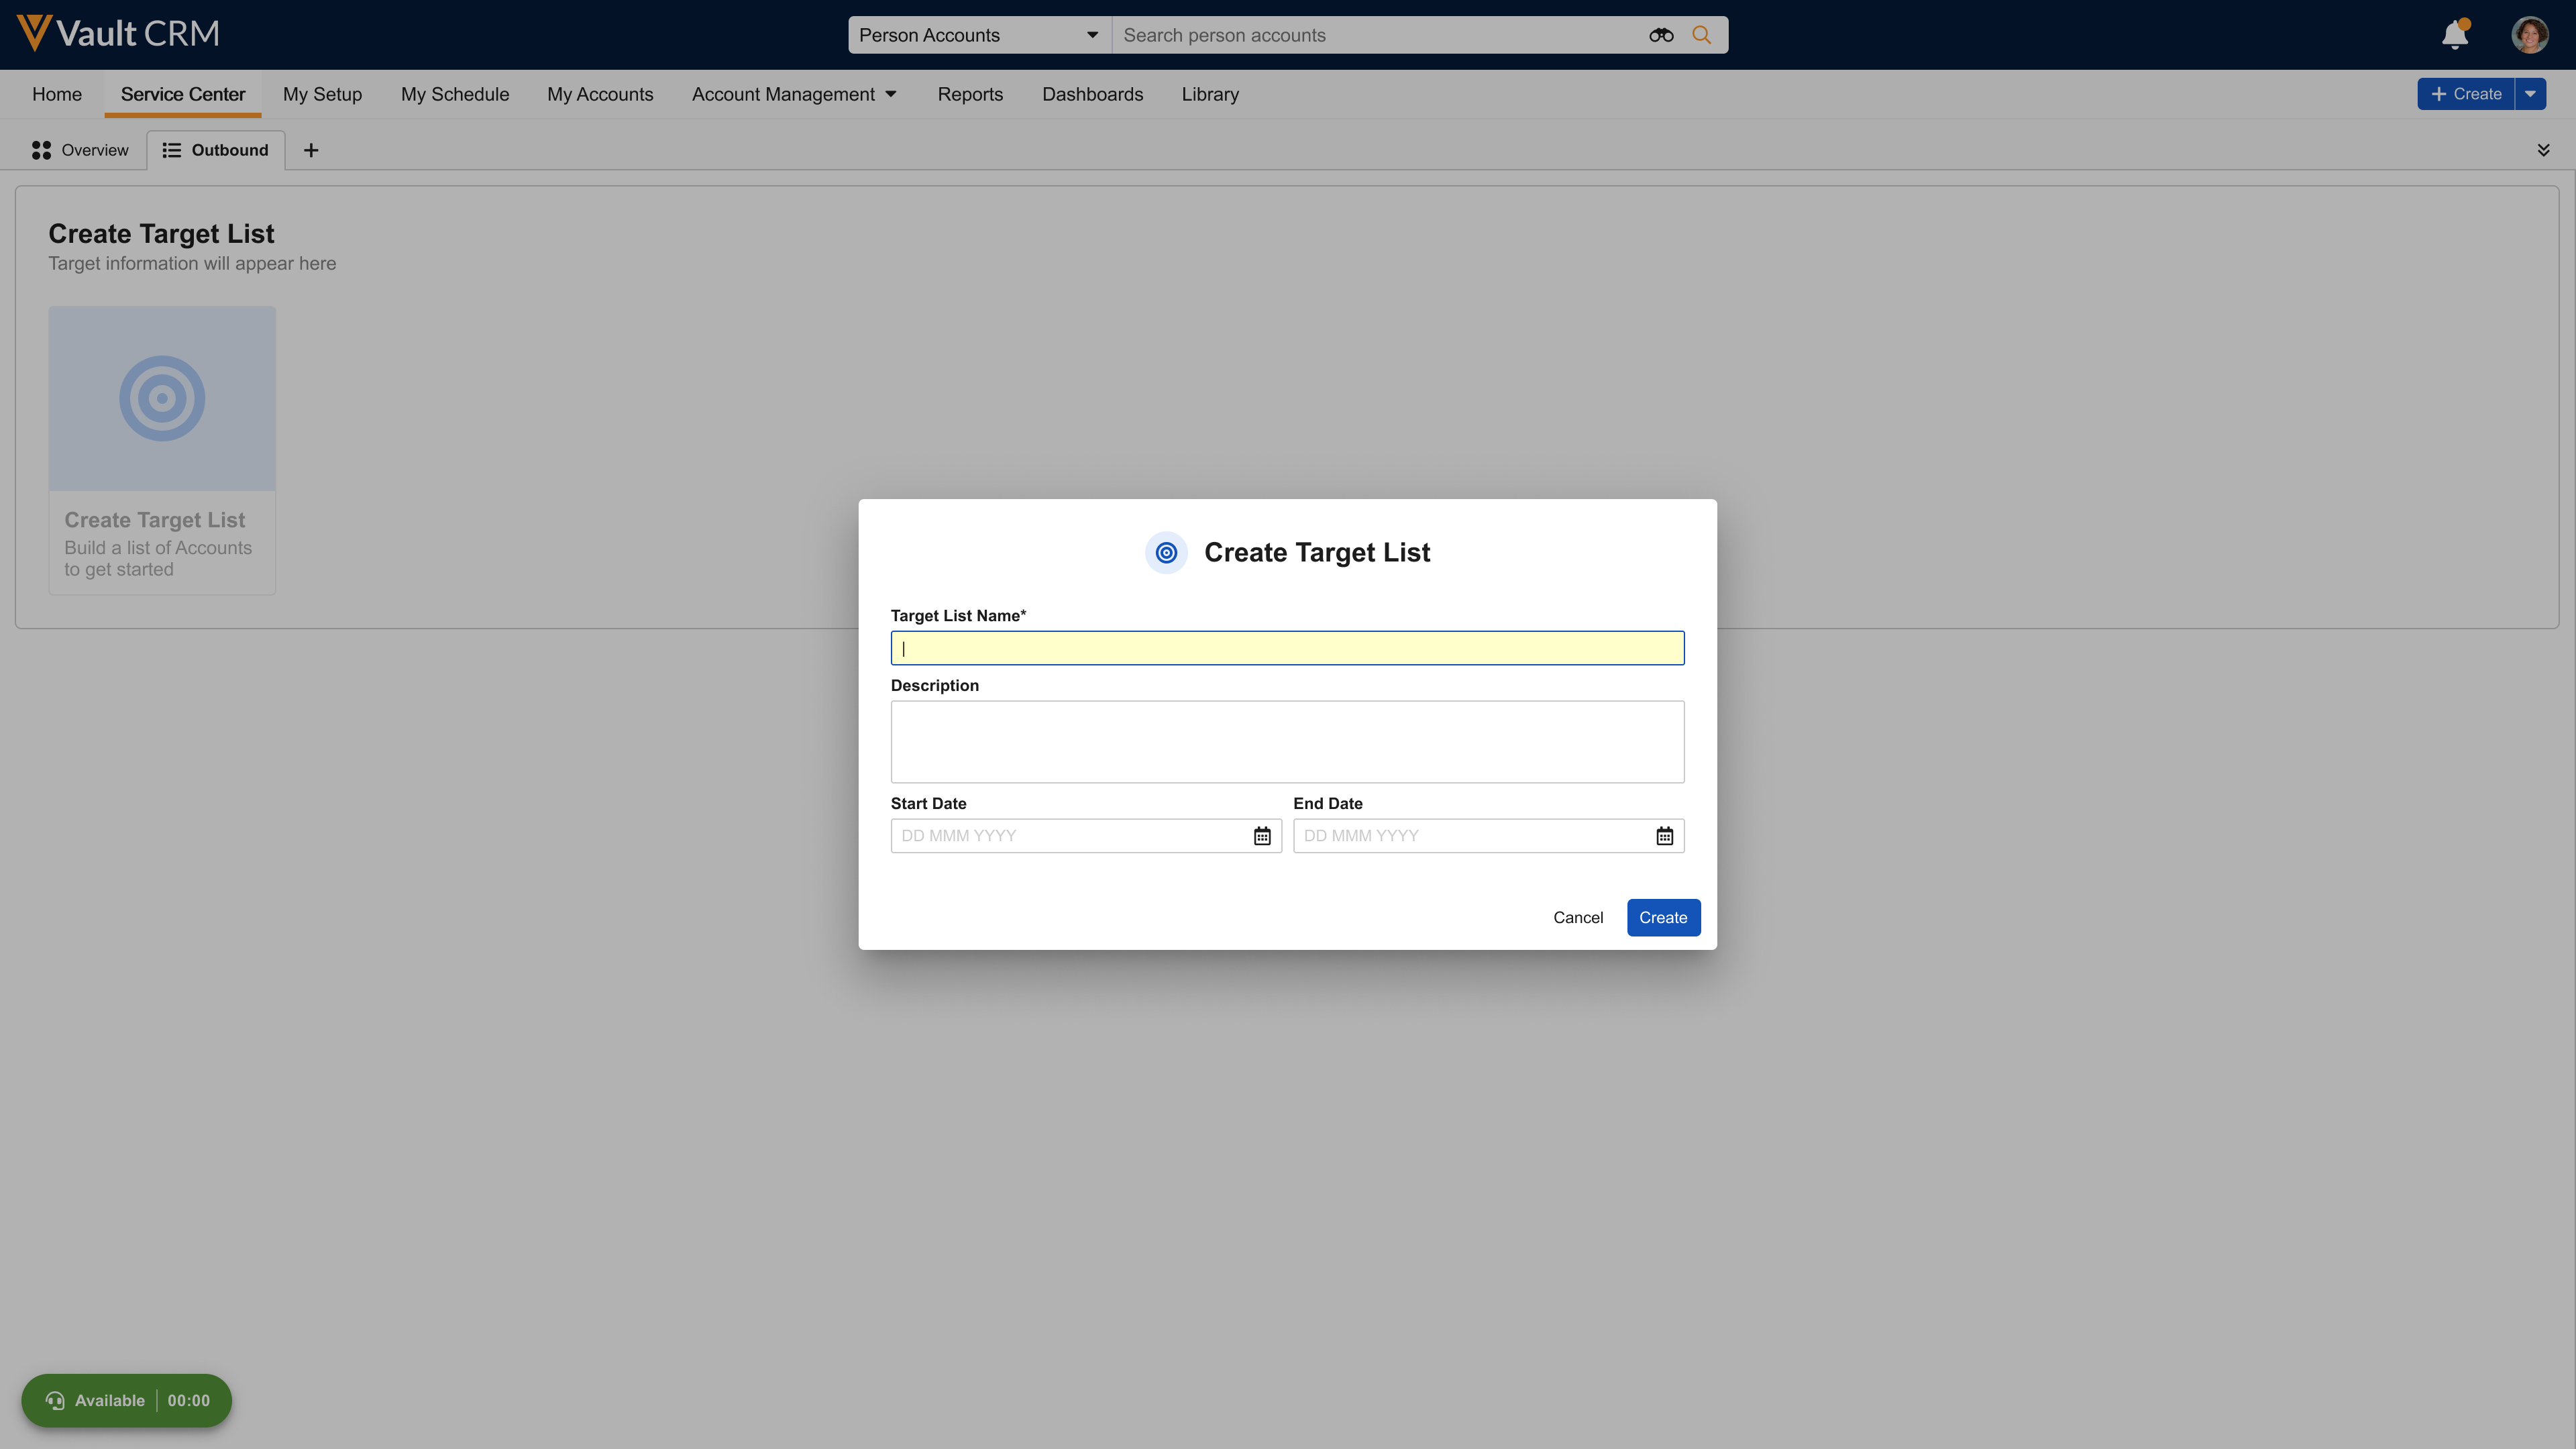
Task: Click the binoculars advanced search icon
Action: [x=1660, y=35]
